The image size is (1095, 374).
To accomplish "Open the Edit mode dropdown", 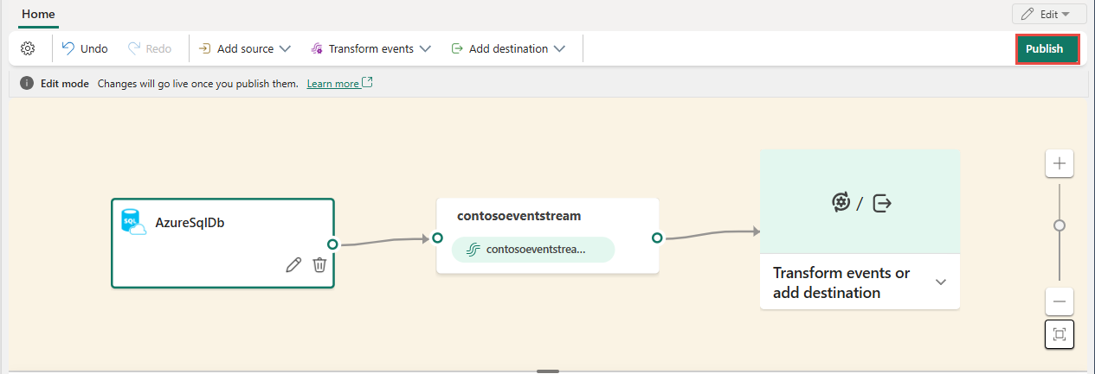I will point(1049,14).
